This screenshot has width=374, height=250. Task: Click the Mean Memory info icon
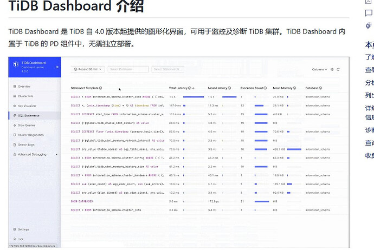294,88
